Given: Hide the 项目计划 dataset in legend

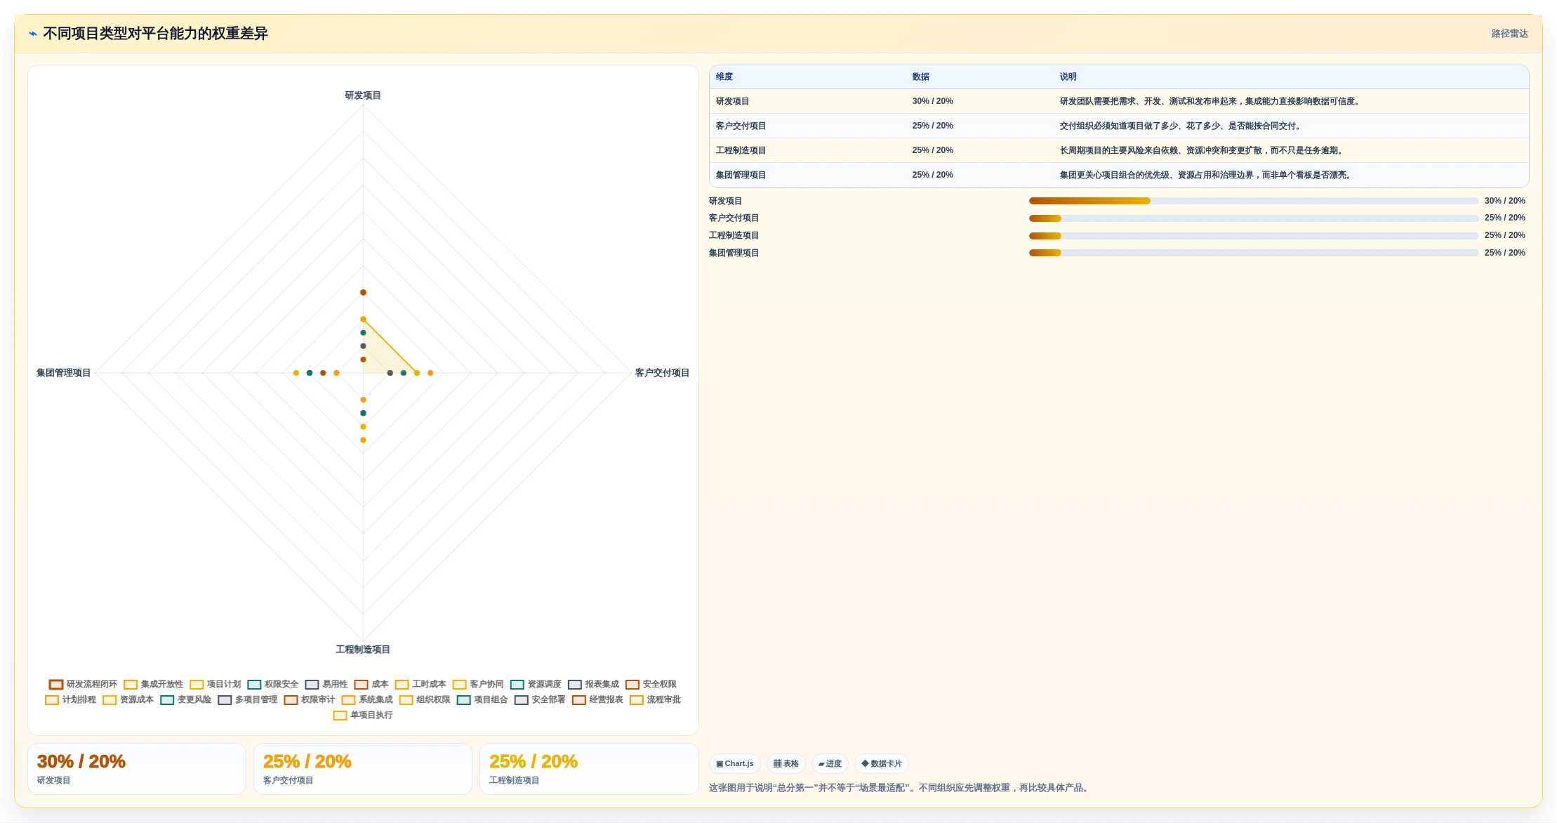Looking at the screenshot, I should (215, 684).
